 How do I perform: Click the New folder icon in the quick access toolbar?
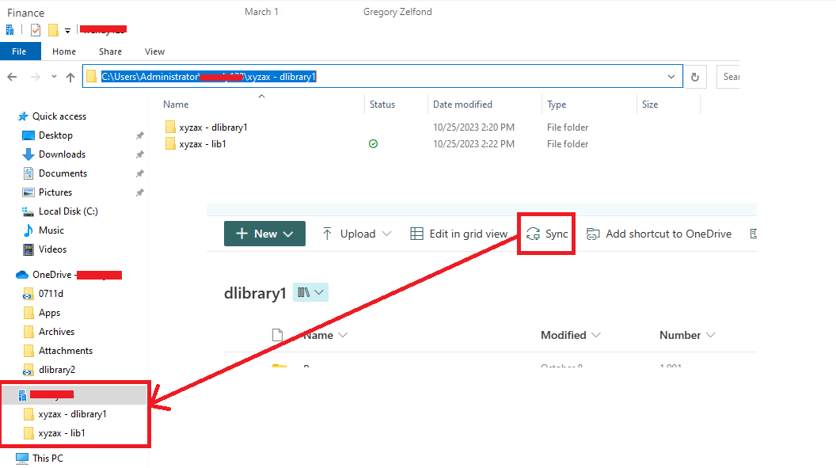click(53, 29)
